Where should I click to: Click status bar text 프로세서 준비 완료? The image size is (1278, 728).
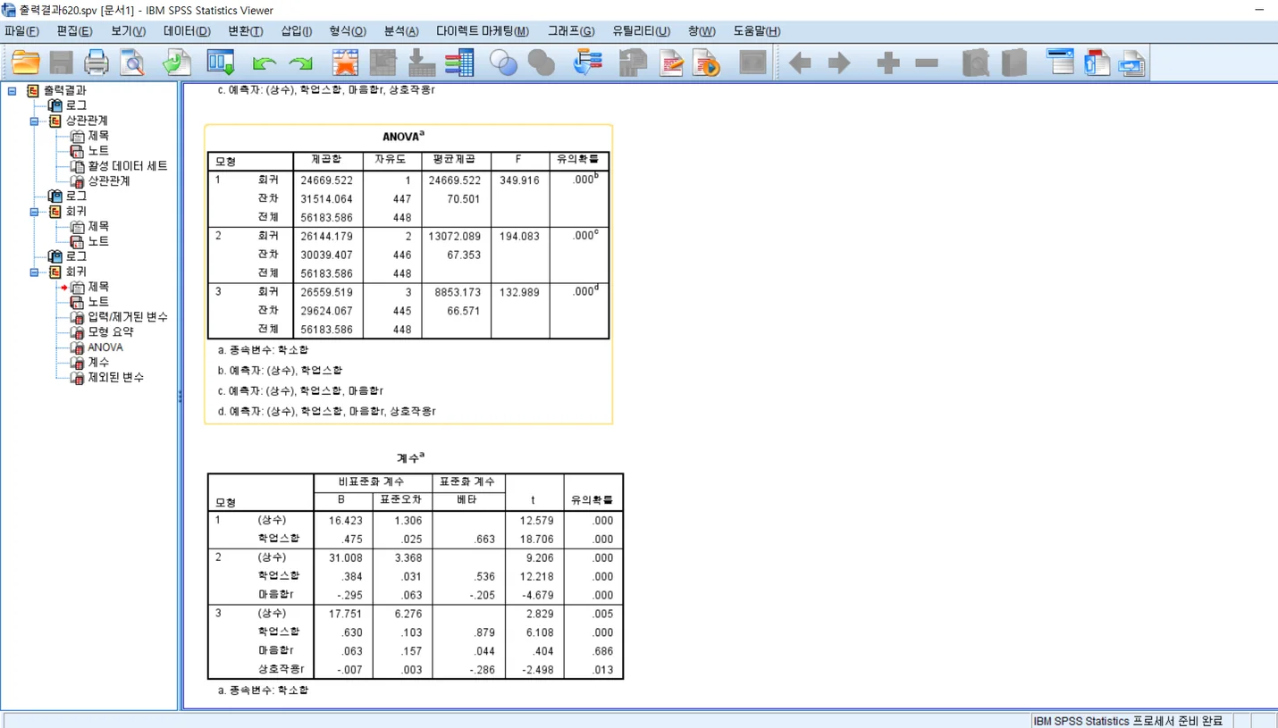[1178, 721]
